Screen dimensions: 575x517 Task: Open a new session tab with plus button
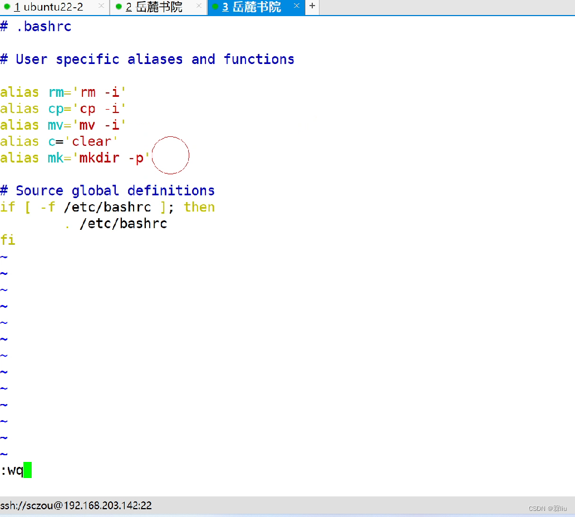coord(312,6)
